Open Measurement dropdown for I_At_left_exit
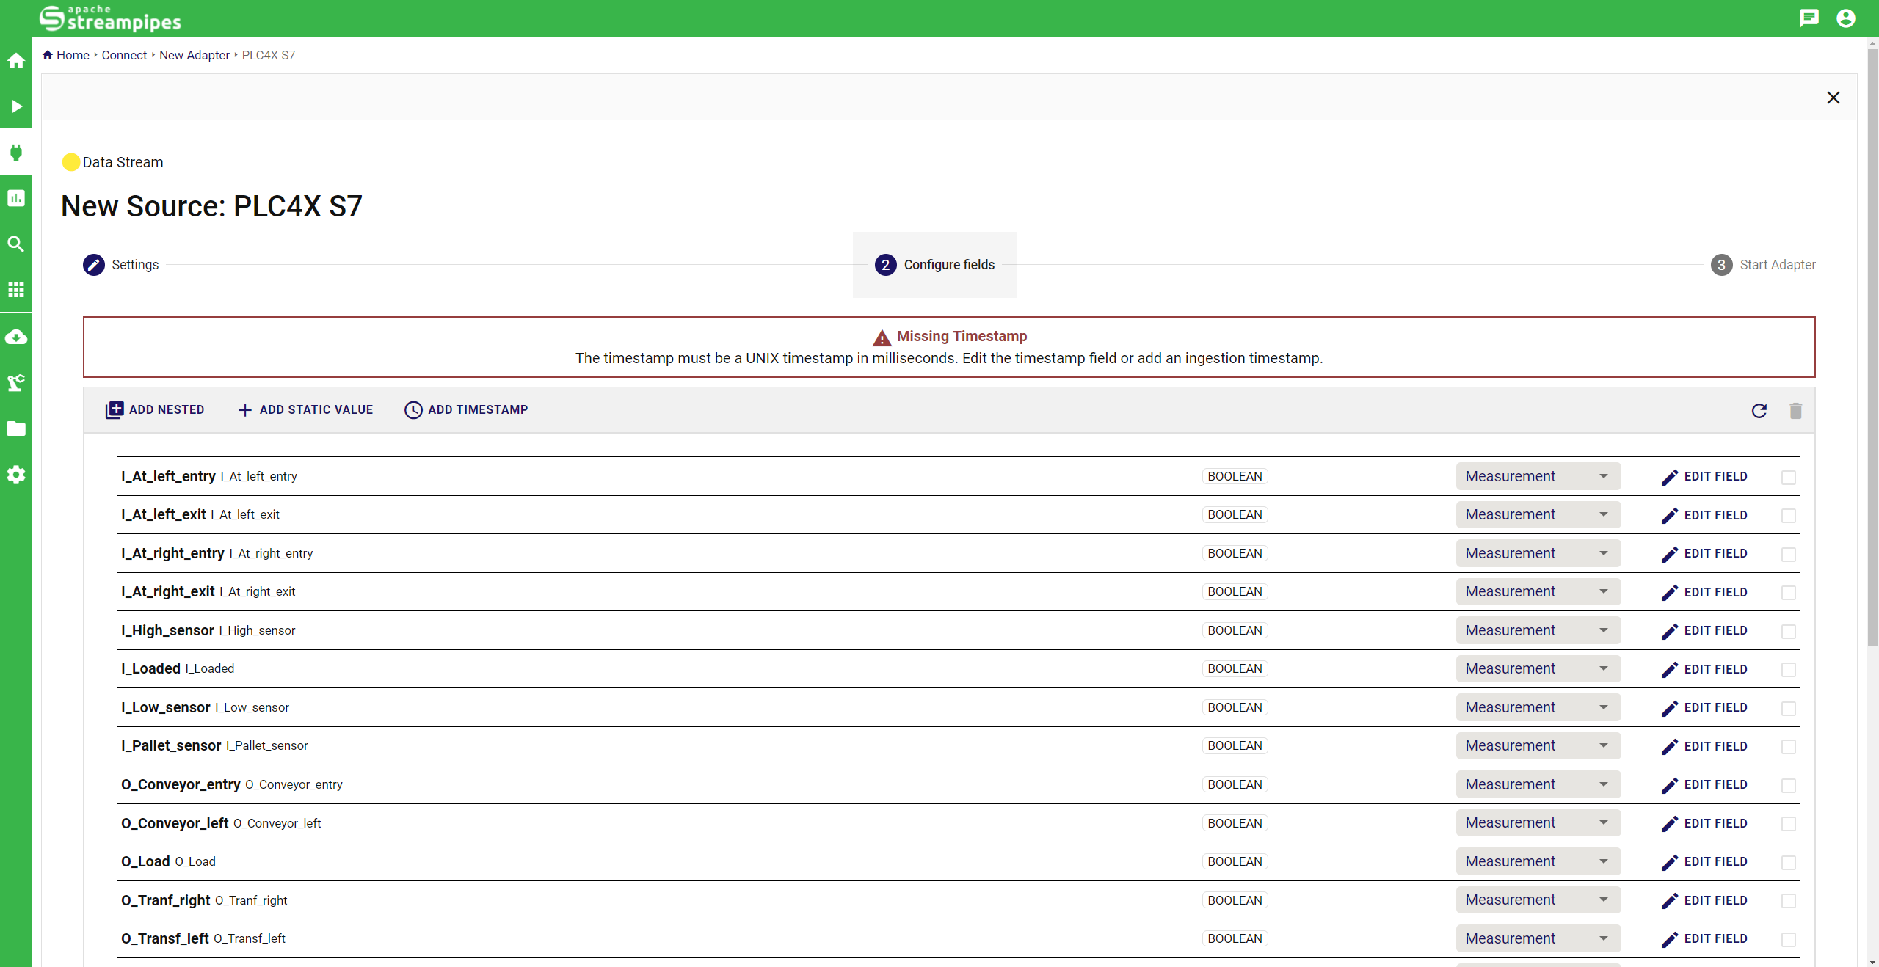 point(1538,515)
